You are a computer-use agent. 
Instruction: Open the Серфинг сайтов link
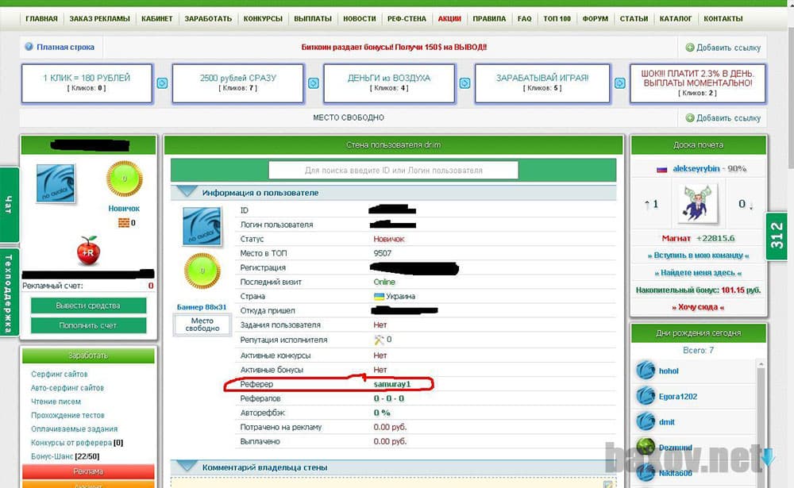60,374
